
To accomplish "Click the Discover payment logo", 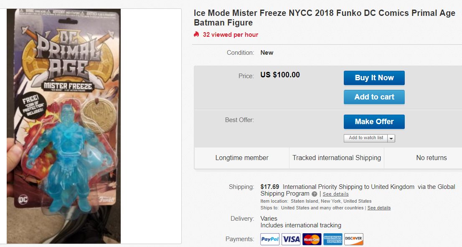I will (x=354, y=239).
